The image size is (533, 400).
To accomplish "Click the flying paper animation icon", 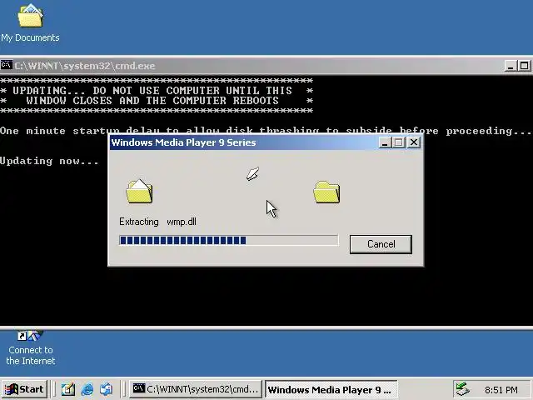I will 253,173.
